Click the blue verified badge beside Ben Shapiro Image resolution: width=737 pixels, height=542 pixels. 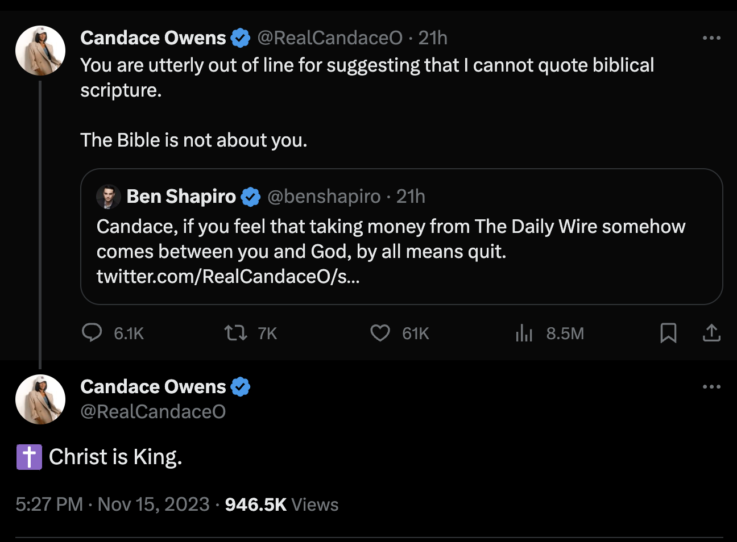click(251, 197)
